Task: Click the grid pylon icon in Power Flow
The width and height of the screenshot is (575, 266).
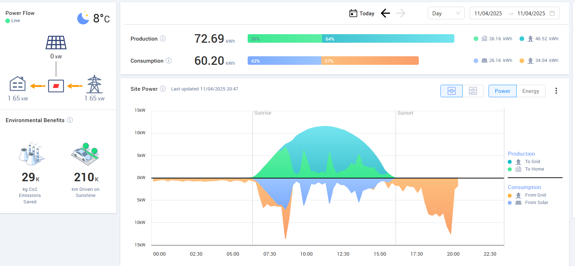Action: [94, 84]
